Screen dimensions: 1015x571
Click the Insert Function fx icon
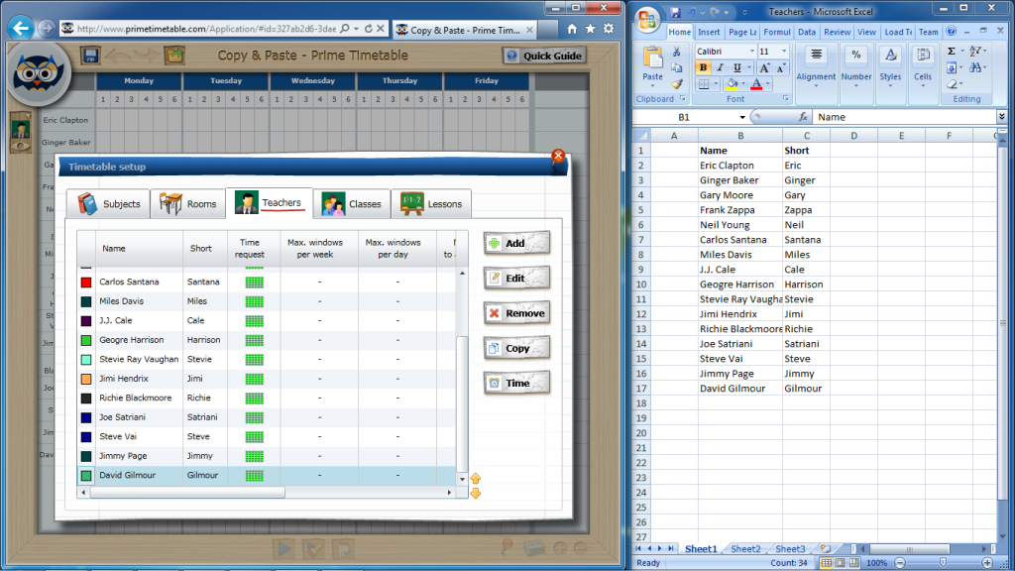tap(803, 117)
